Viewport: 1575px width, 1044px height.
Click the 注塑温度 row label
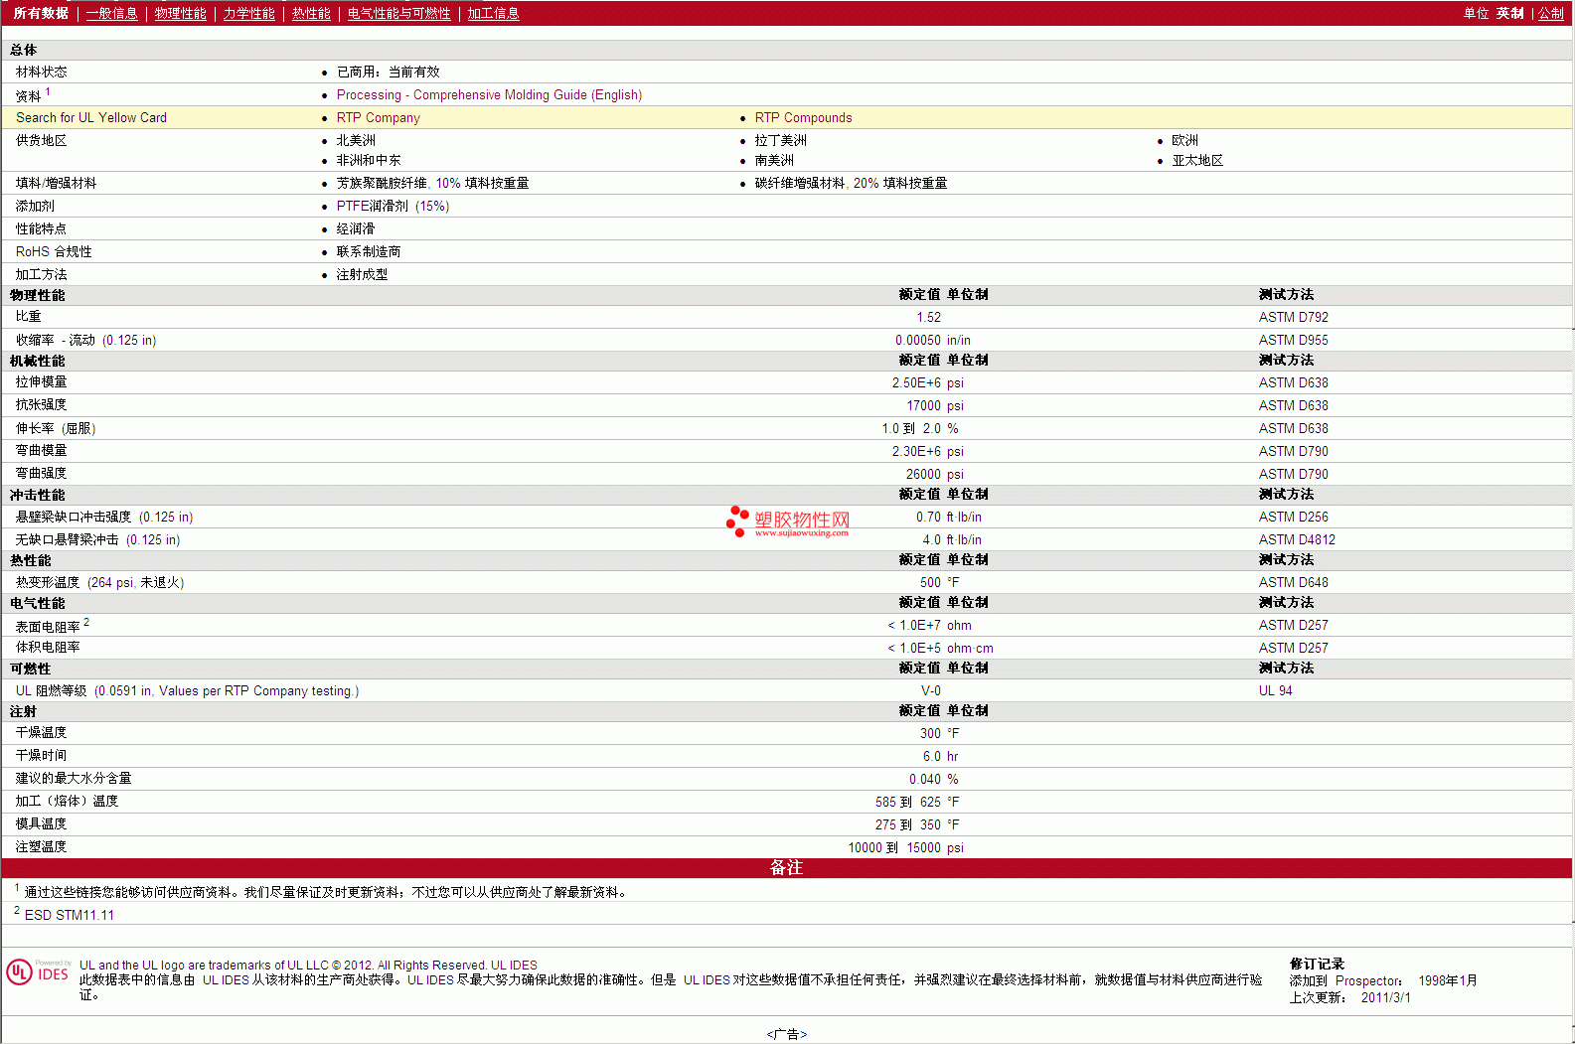42,846
